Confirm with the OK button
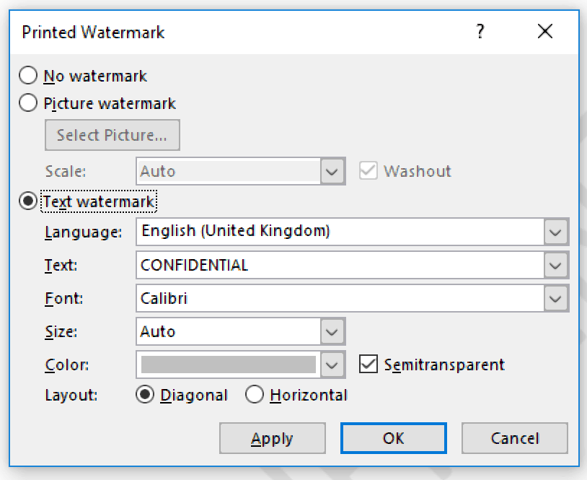Viewport: 587px width, 480px height. [x=393, y=438]
